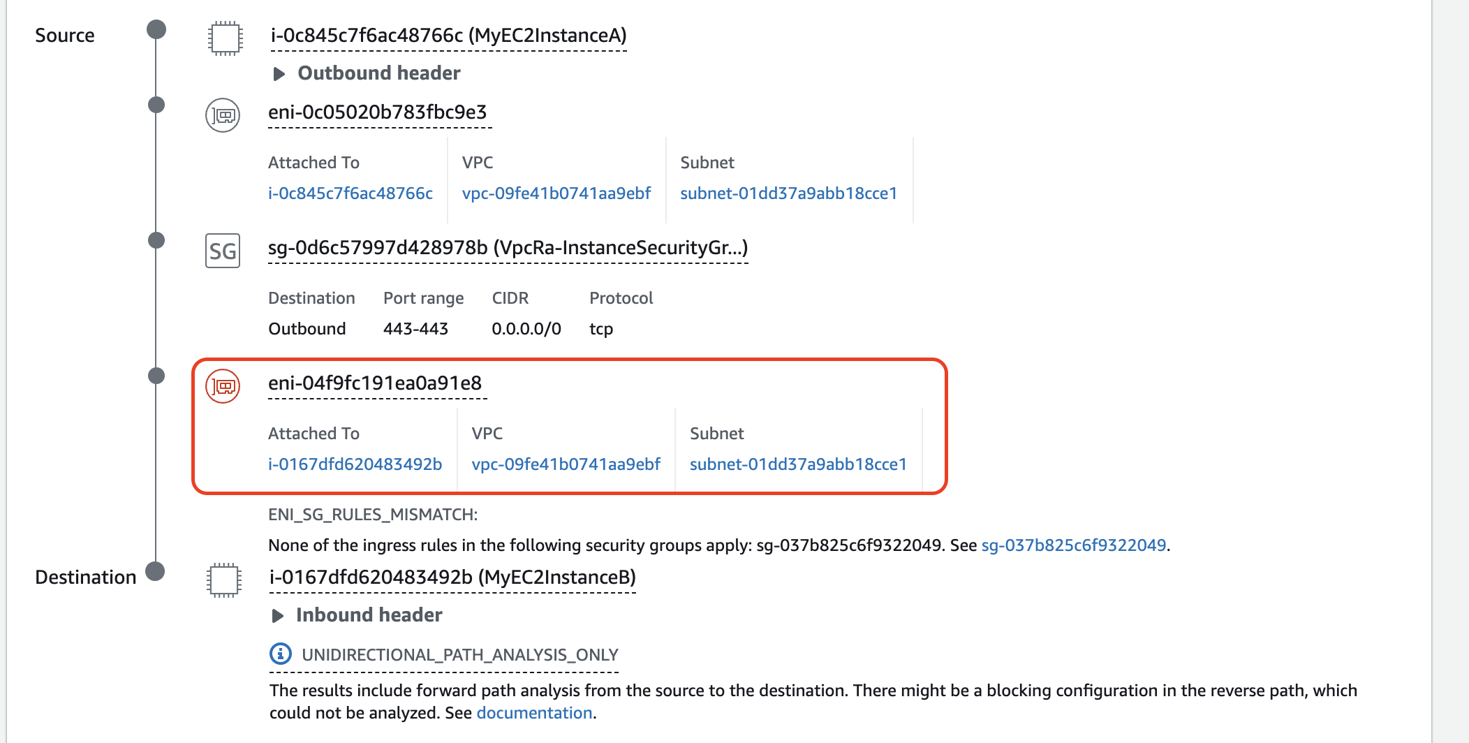
Task: Select the Destination path node dot
Action: coord(156,571)
